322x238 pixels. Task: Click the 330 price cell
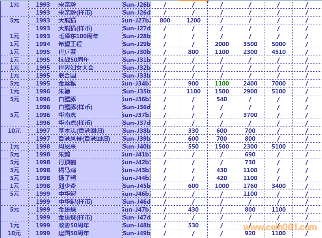pyautogui.click(x=194, y=131)
